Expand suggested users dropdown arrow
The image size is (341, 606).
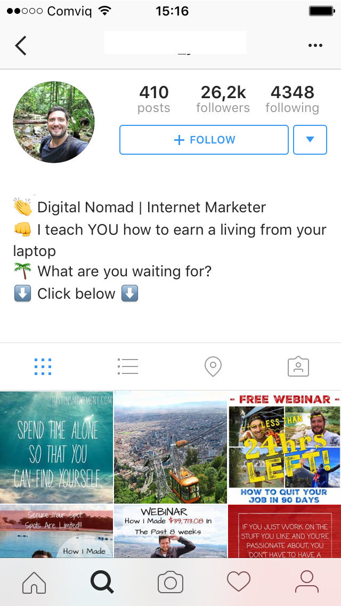click(x=310, y=140)
